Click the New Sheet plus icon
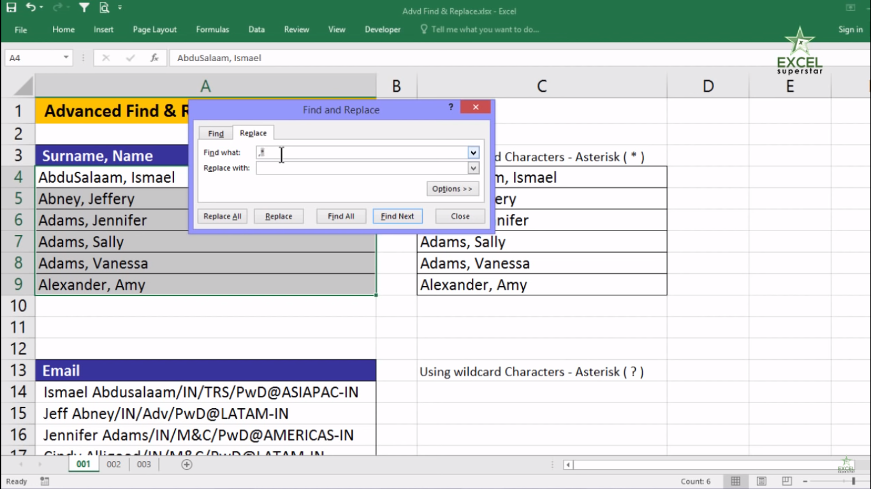 click(x=187, y=465)
